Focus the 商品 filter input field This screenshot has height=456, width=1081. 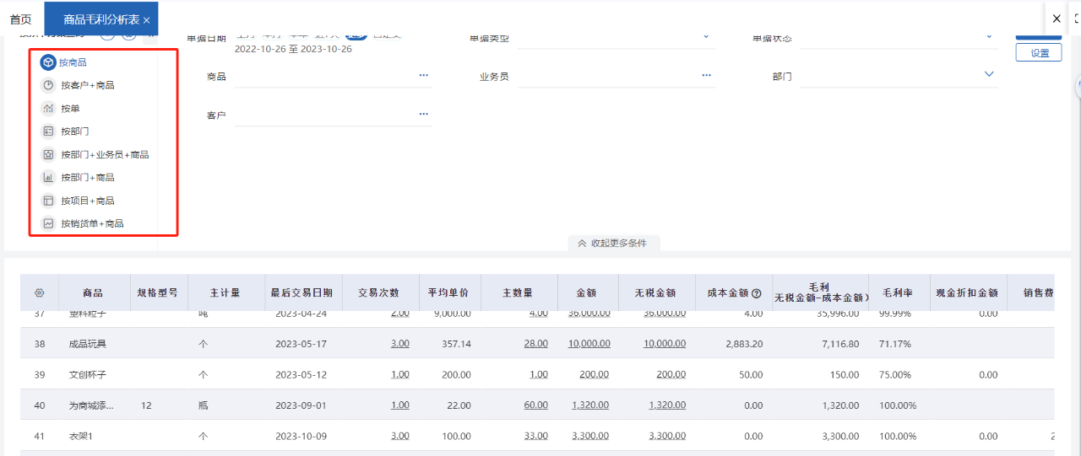click(x=333, y=77)
